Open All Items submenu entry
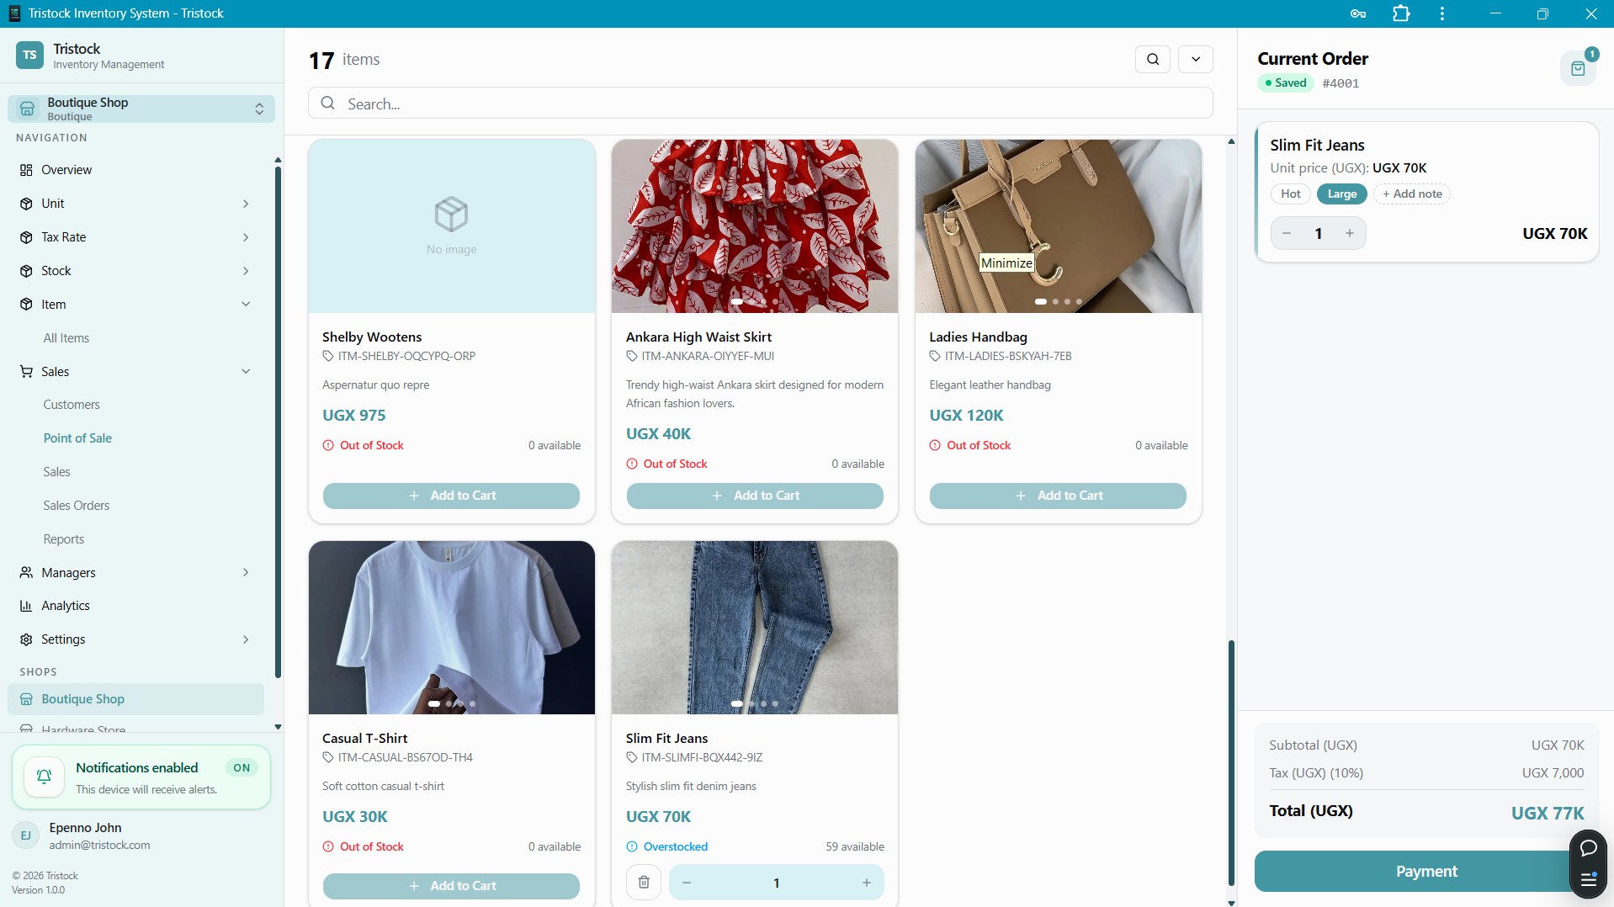The width and height of the screenshot is (1614, 907). (x=66, y=337)
